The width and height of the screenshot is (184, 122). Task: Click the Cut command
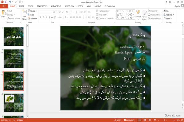(x=9, y=11)
